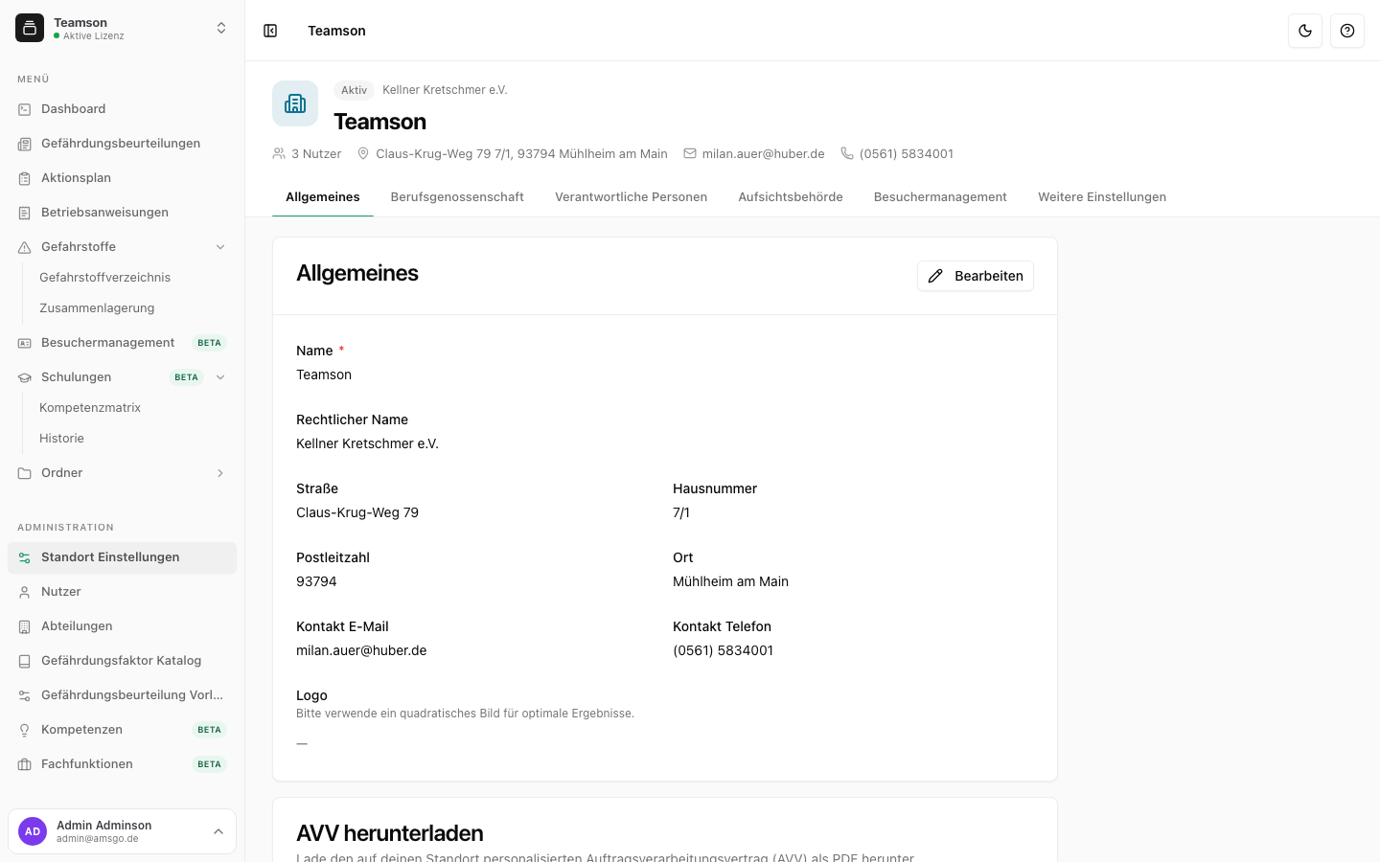
Task: Click the Aktionsplan clipboard icon
Action: point(25,178)
